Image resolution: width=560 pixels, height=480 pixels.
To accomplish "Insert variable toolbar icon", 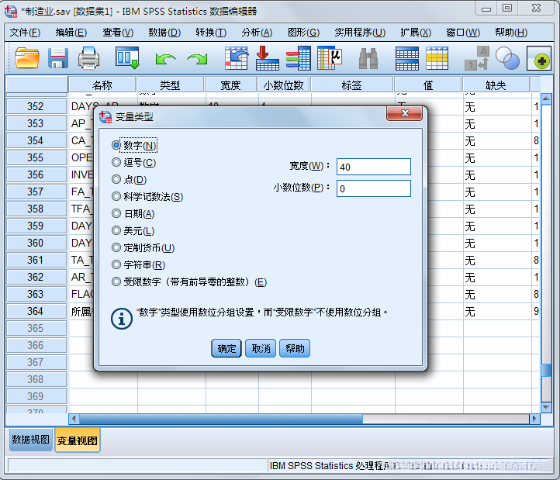I will (x=437, y=58).
